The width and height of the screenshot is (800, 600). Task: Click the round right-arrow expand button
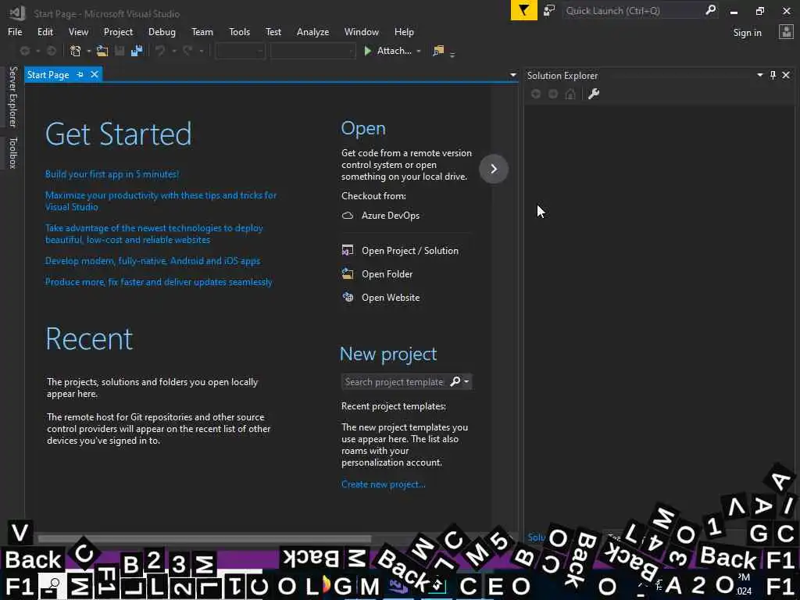(494, 169)
